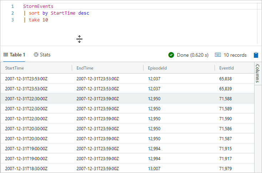The width and height of the screenshot is (262, 173).
Task: Click the 'take 10' line in editor
Action: tap(38, 20)
